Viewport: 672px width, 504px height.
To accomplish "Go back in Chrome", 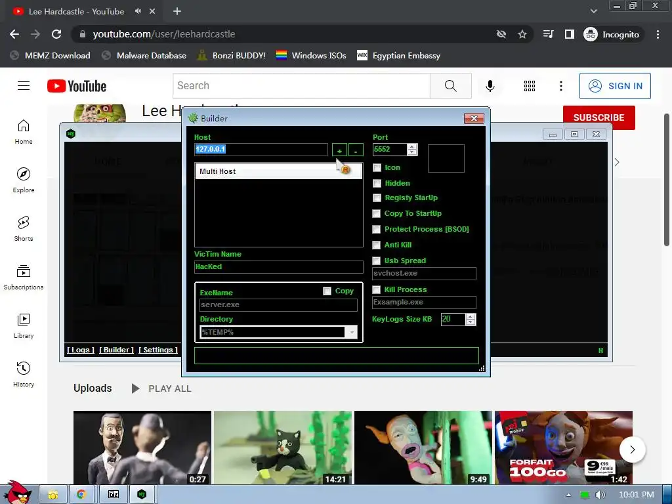I will [x=14, y=34].
